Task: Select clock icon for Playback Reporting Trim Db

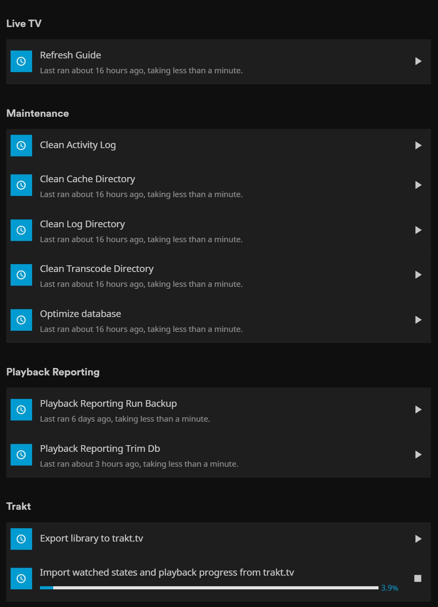Action: pyautogui.click(x=21, y=455)
